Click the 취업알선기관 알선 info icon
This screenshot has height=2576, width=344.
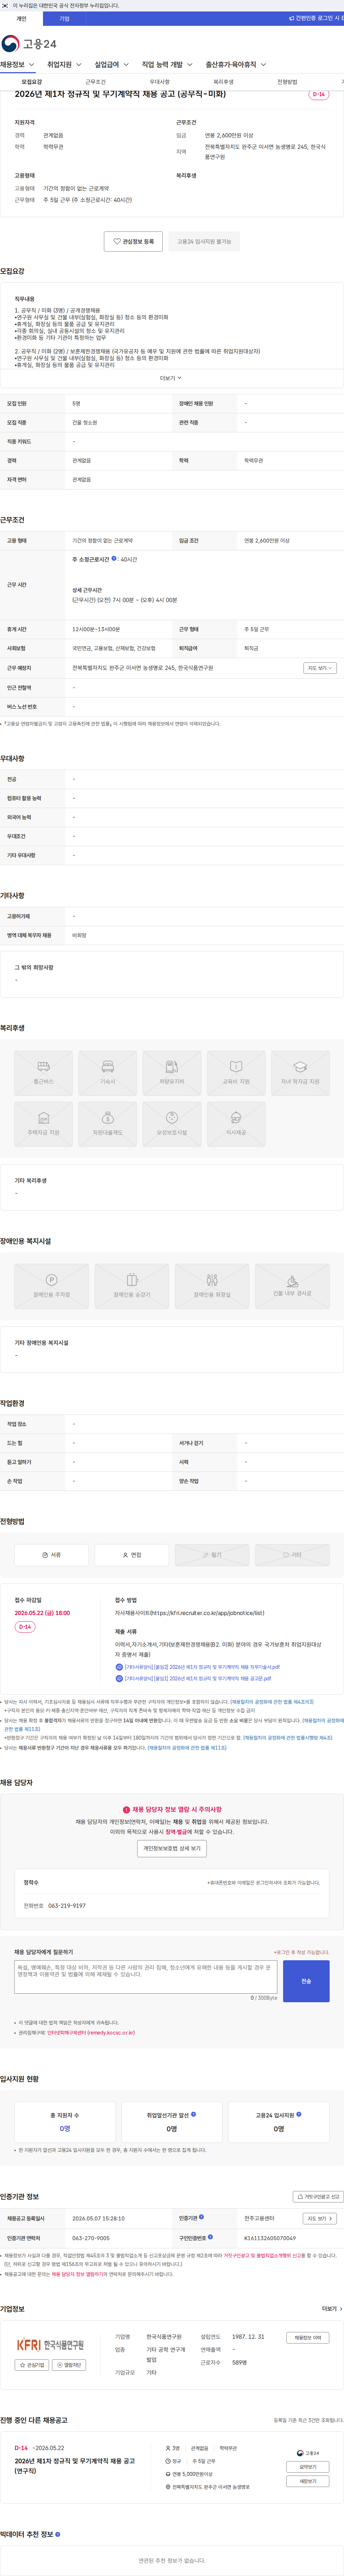193,2114
